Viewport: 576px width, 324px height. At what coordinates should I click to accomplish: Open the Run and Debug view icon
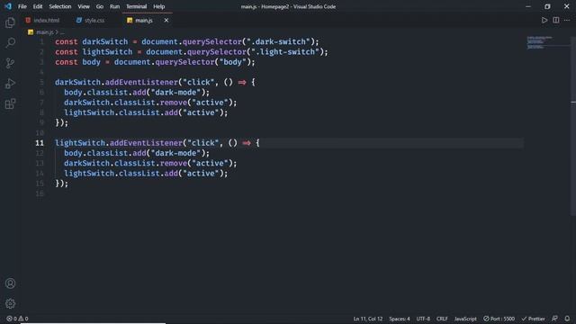tap(10, 84)
